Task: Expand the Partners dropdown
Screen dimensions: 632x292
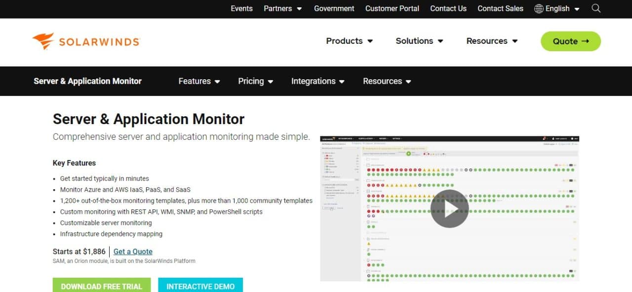Action: click(x=283, y=8)
